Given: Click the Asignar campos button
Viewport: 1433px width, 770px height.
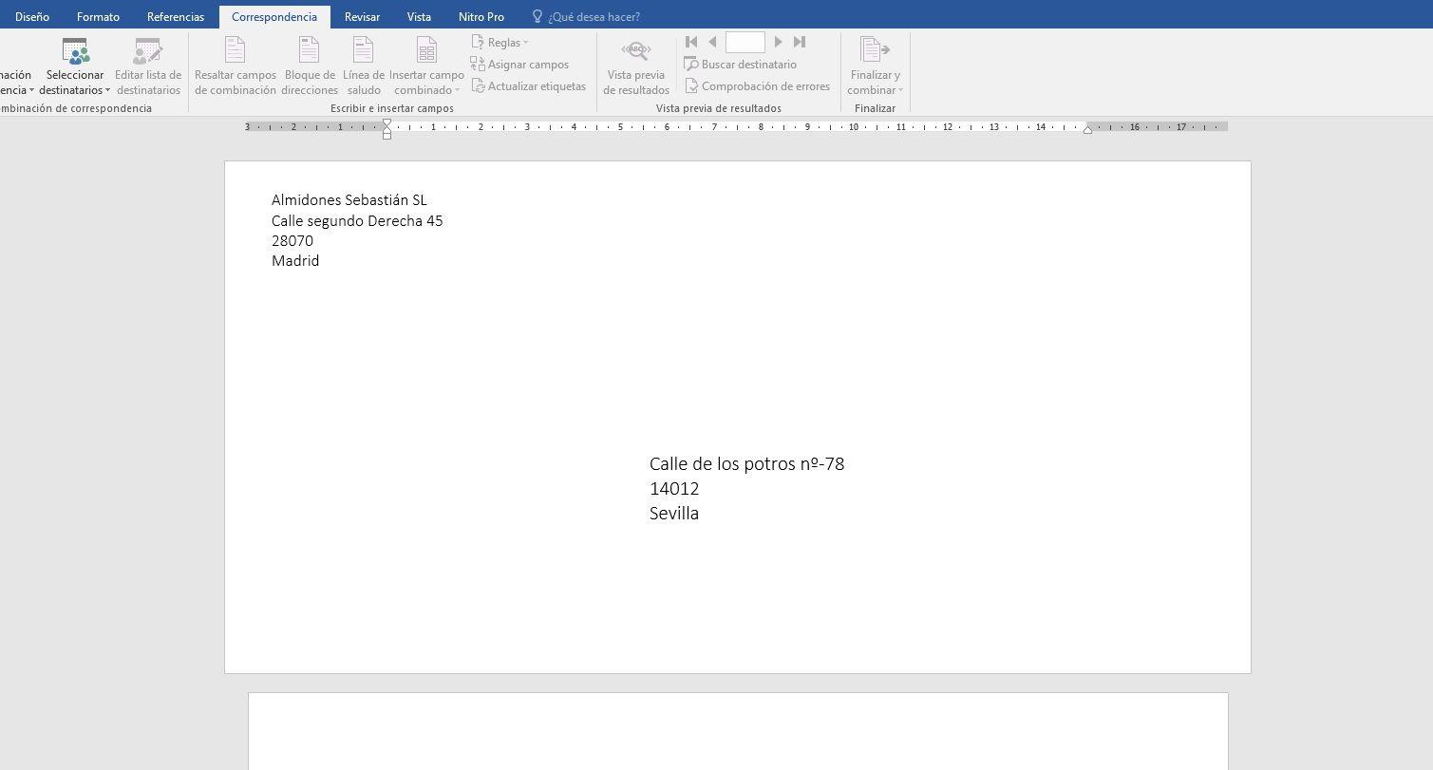Looking at the screenshot, I should coord(519,65).
